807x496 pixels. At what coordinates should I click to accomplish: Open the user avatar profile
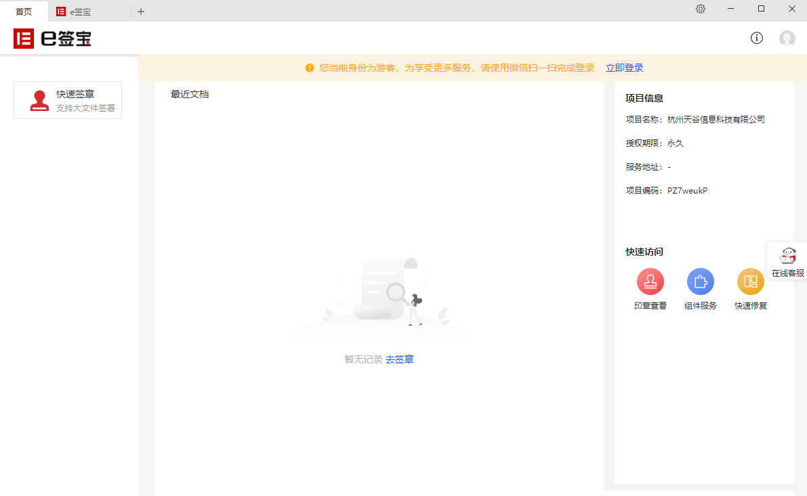(787, 38)
